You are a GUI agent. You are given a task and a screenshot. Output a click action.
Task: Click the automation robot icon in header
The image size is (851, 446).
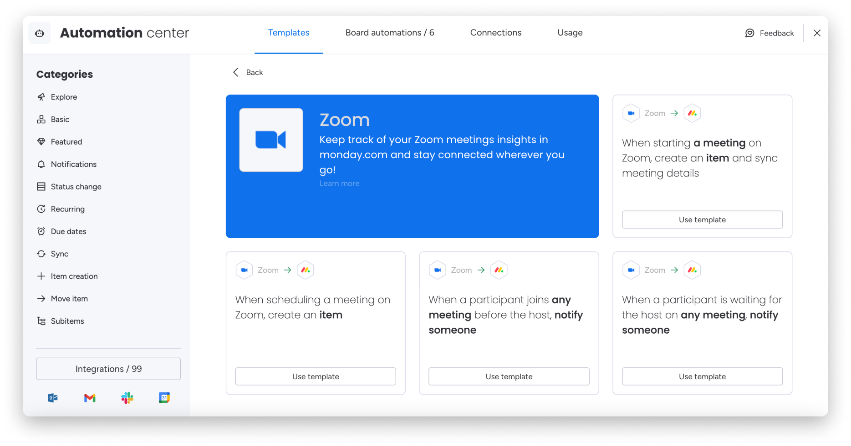pos(40,33)
